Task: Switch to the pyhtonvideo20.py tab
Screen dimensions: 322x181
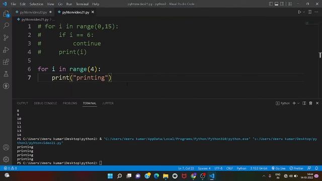Action: click(x=34, y=12)
